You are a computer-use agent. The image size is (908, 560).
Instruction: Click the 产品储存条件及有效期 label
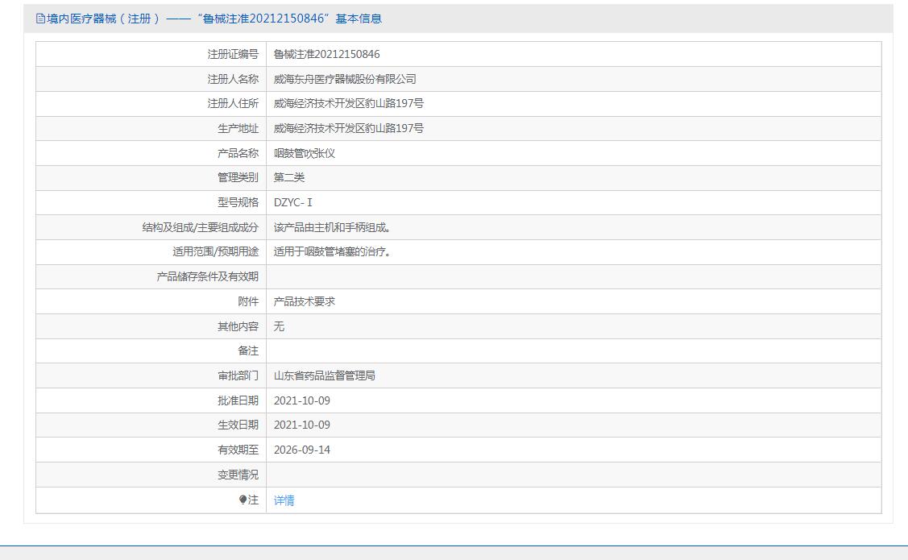click(207, 277)
